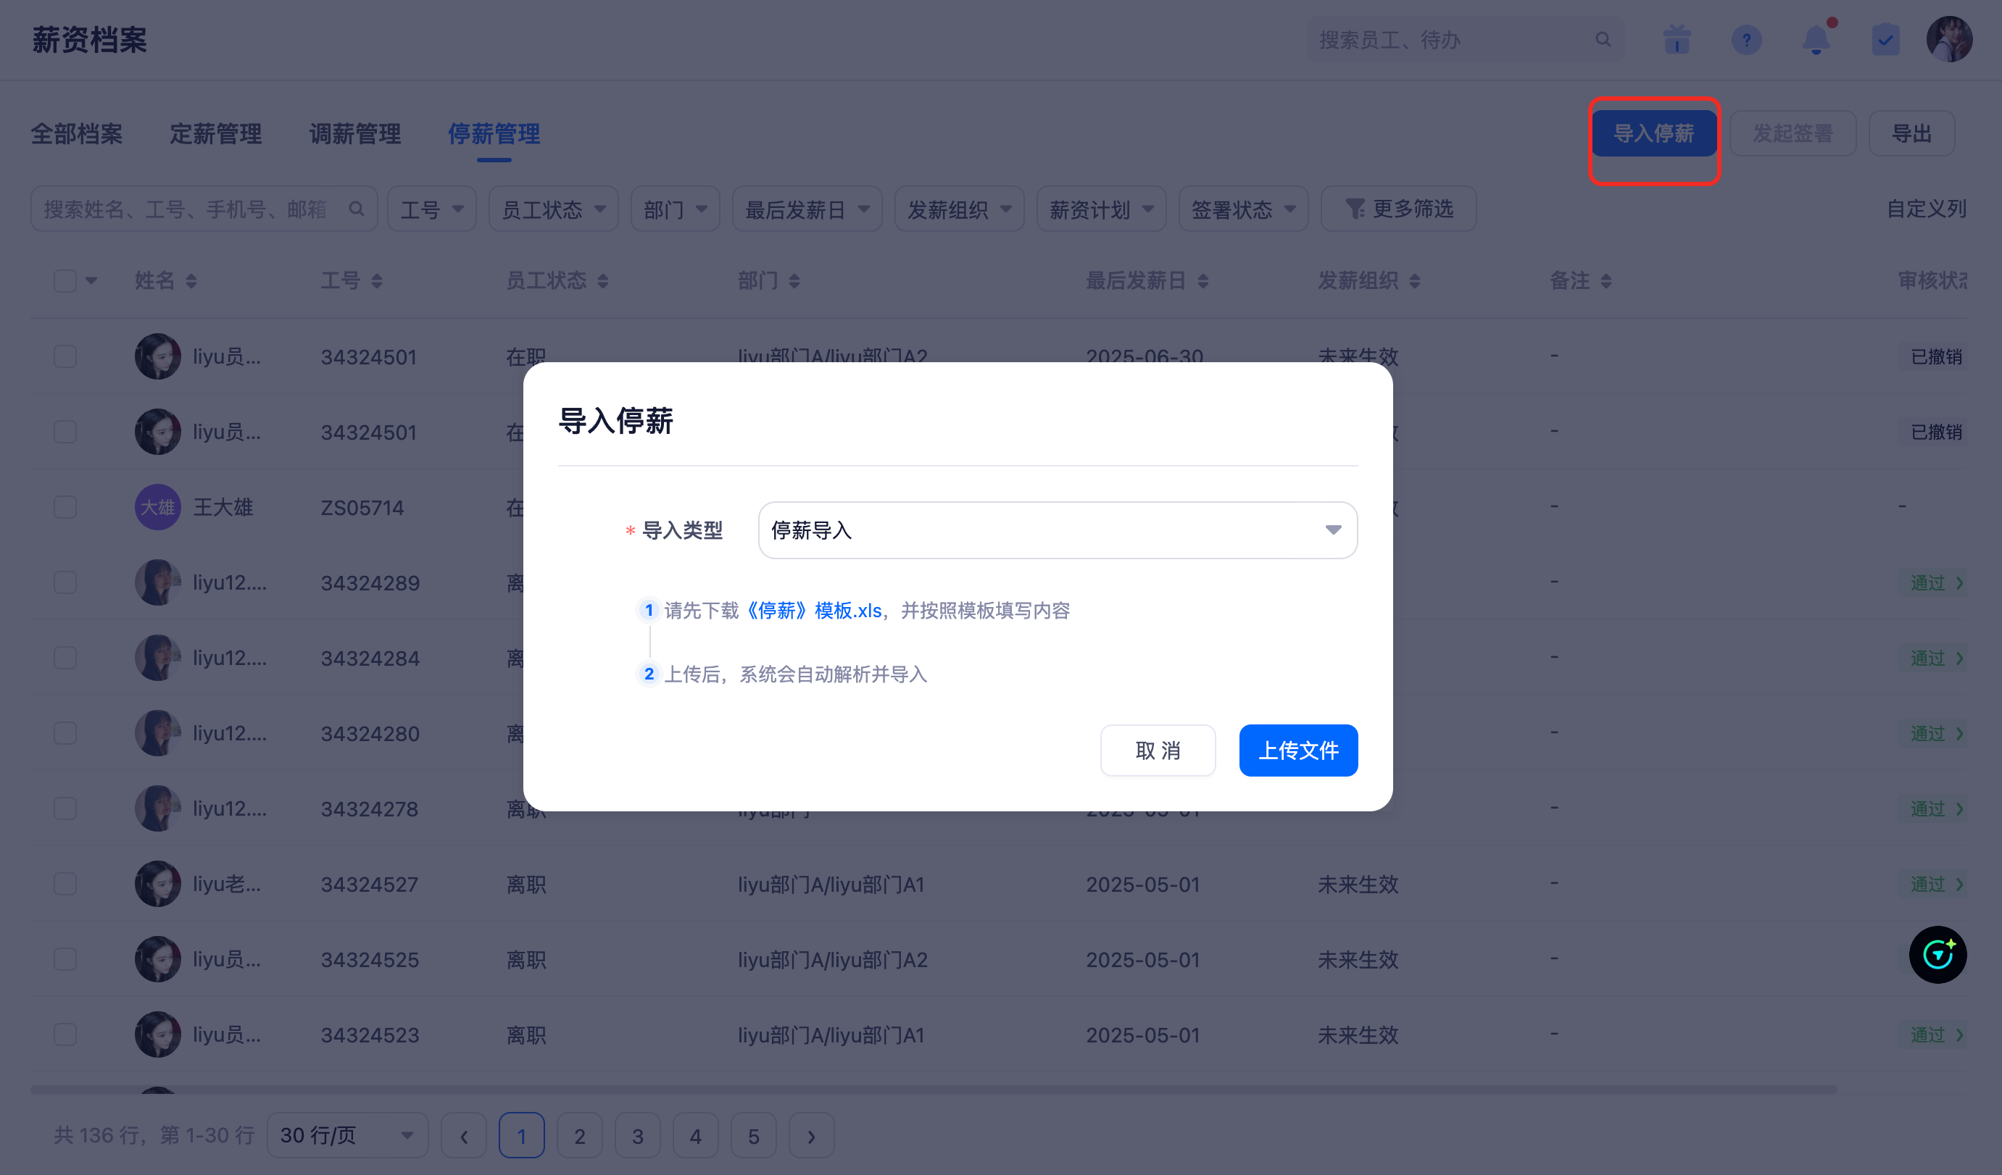Check the row for 王大雄
Image resolution: width=2002 pixels, height=1175 pixels.
pos(65,506)
